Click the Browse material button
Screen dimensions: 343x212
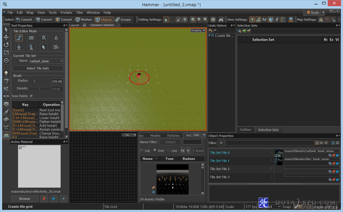[25, 199]
